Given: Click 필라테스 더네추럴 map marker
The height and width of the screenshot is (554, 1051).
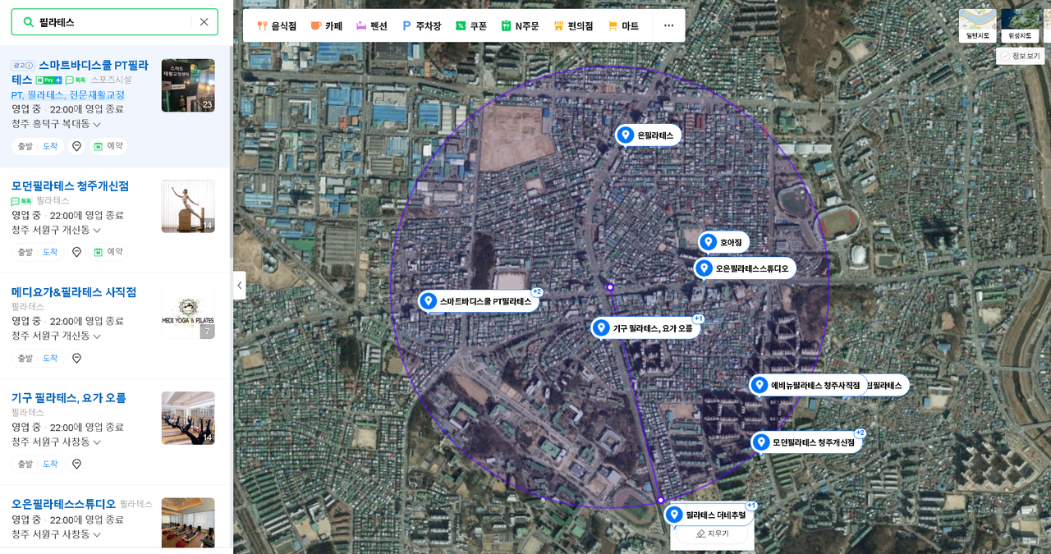Looking at the screenshot, I should [x=708, y=515].
